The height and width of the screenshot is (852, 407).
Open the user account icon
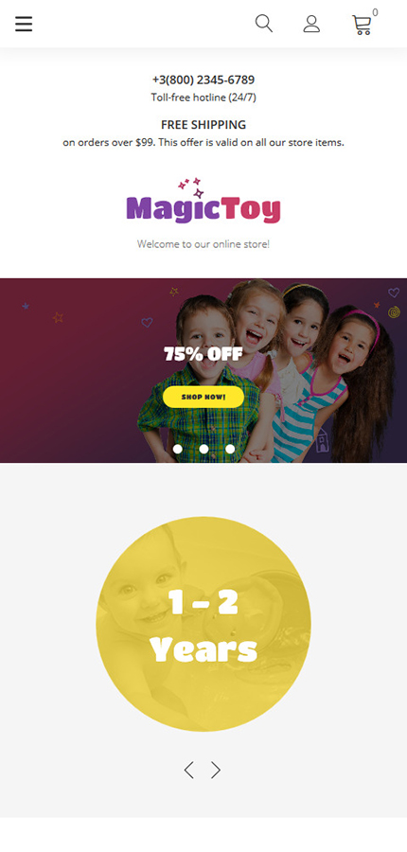point(311,24)
